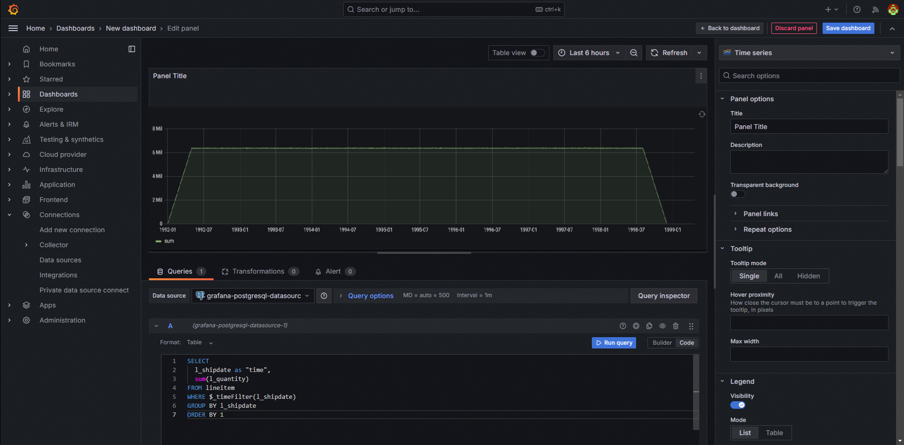Open the help question mark icon
This screenshot has width=904, height=445.
pos(857,9)
